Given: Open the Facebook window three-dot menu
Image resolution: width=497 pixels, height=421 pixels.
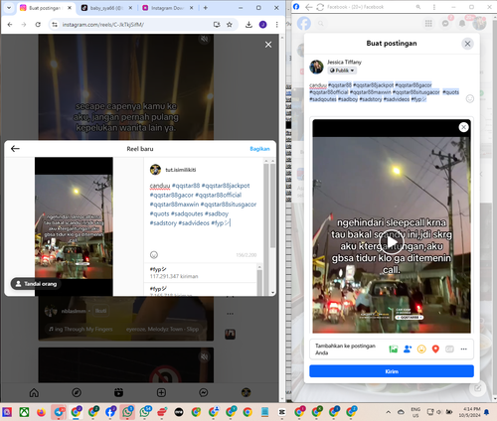Looking at the screenshot, I should click(434, 7).
